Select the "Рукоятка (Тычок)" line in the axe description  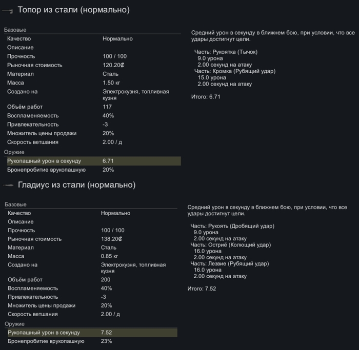226,52
